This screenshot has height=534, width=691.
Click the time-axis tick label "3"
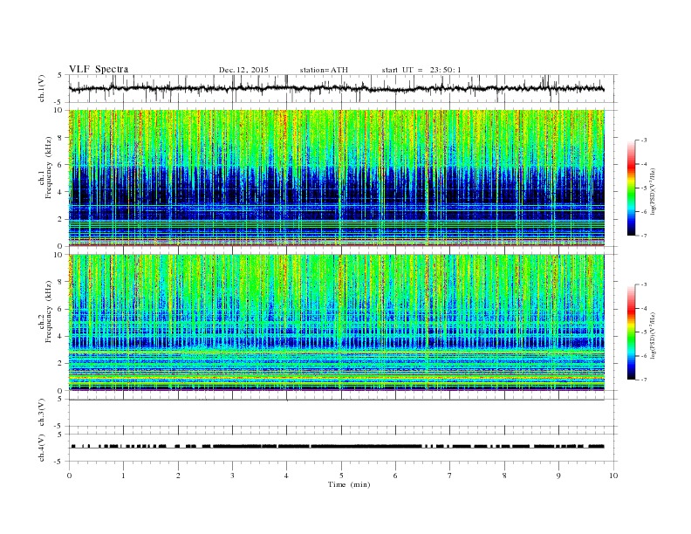point(232,476)
